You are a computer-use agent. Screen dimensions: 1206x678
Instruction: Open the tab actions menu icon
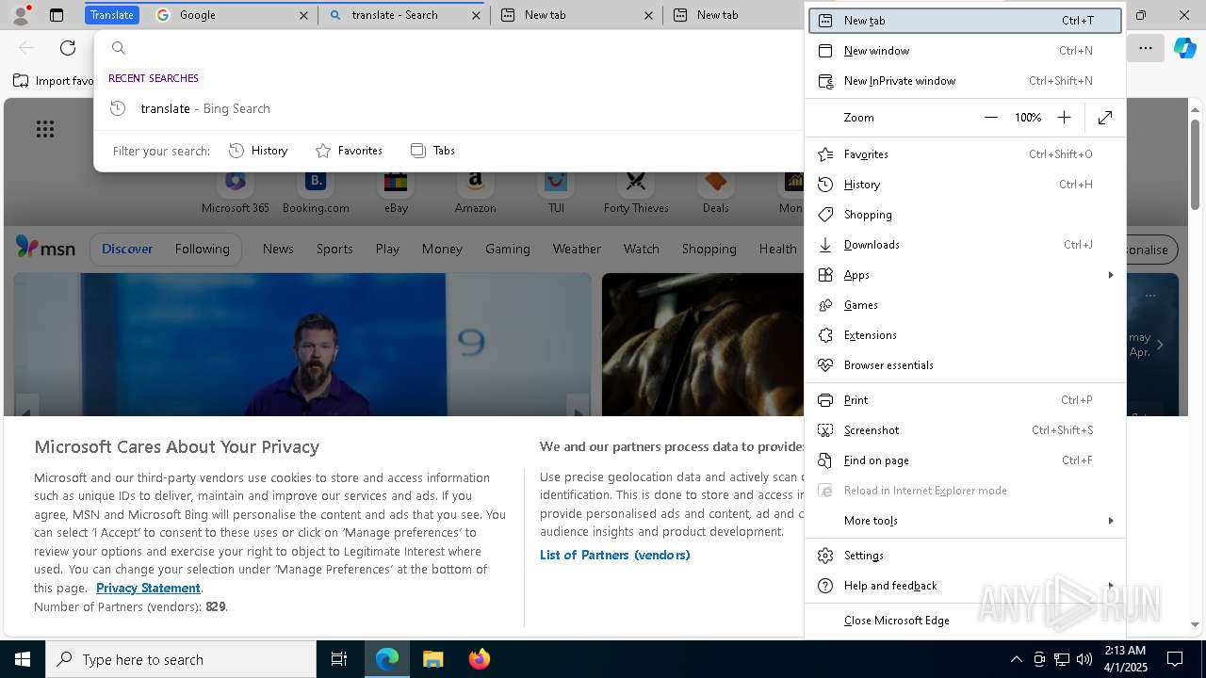click(x=57, y=15)
